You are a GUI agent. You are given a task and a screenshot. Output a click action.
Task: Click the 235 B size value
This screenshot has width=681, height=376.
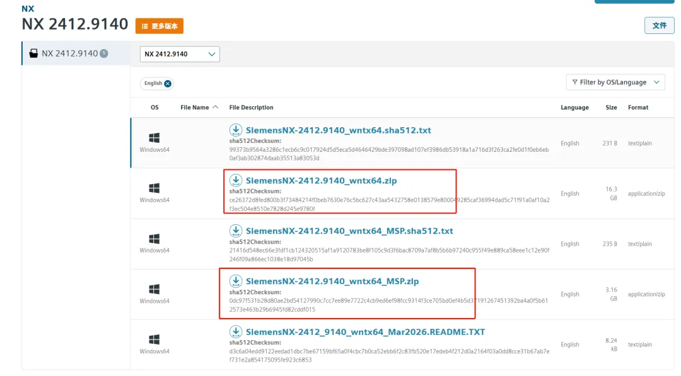point(610,244)
